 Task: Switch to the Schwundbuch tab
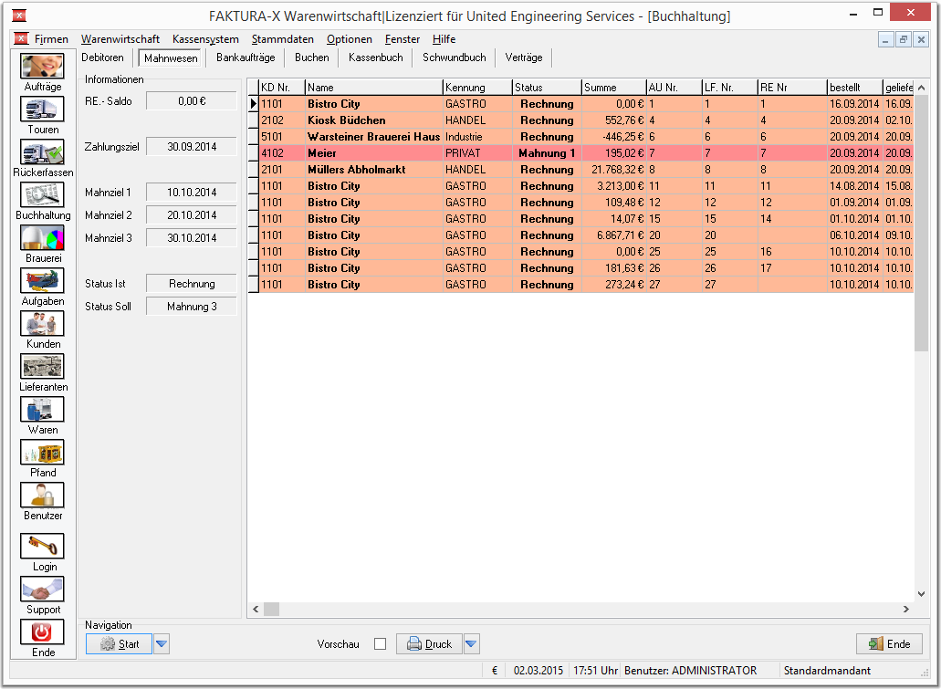click(454, 57)
